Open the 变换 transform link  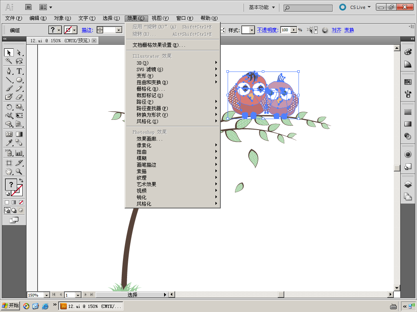[x=349, y=30]
